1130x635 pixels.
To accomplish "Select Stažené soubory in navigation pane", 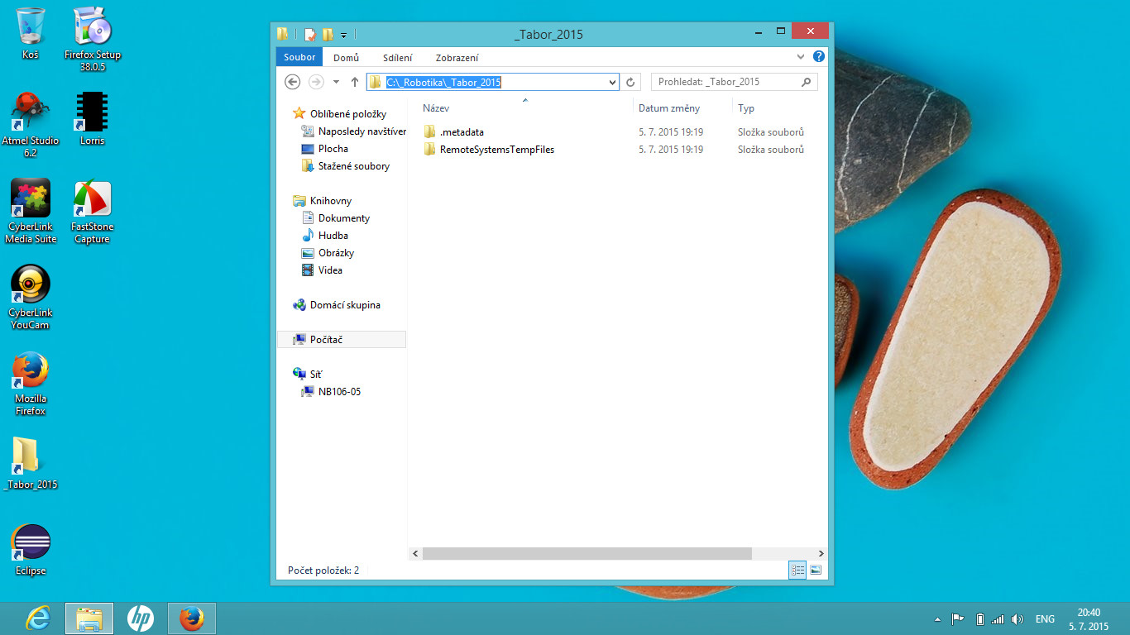I will tap(353, 166).
